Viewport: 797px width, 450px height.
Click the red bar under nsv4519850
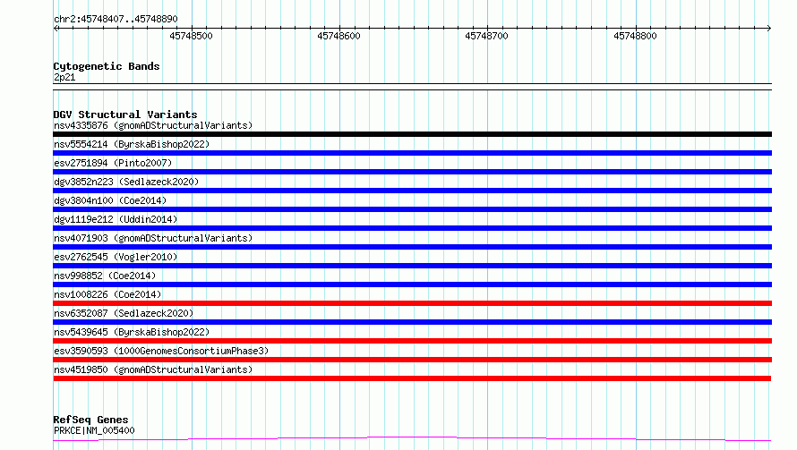[x=412, y=378]
